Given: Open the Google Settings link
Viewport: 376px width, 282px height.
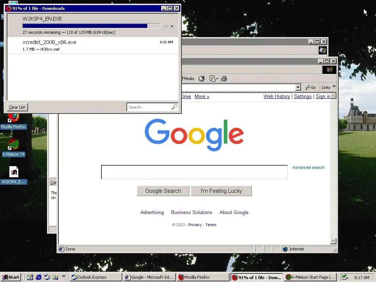Looking at the screenshot, I should [303, 97].
